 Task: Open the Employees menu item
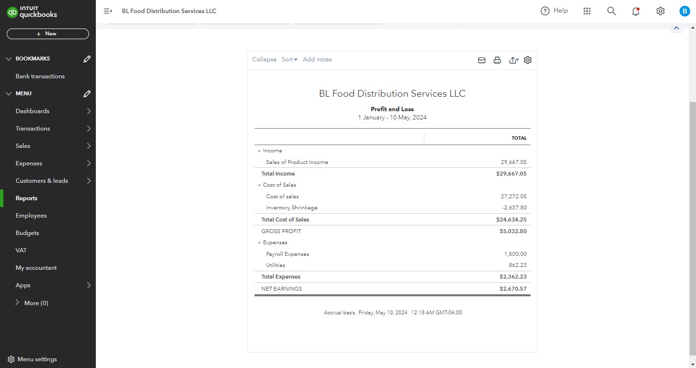pyautogui.click(x=31, y=216)
